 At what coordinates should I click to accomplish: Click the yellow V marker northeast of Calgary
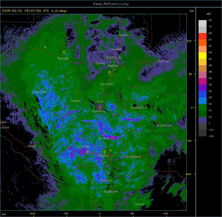pos(110,151)
